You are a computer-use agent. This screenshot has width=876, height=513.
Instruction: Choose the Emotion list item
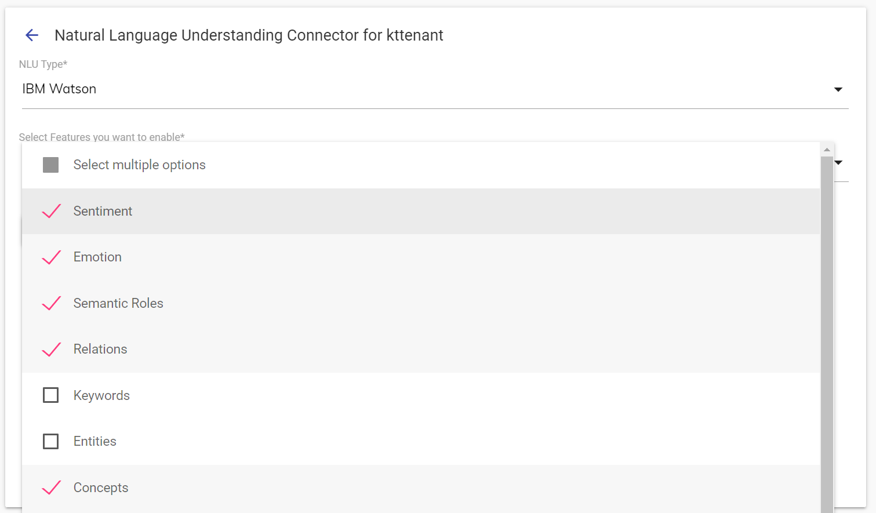pyautogui.click(x=97, y=257)
